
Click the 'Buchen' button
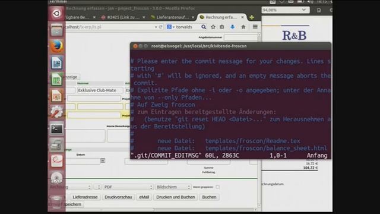point(209,197)
